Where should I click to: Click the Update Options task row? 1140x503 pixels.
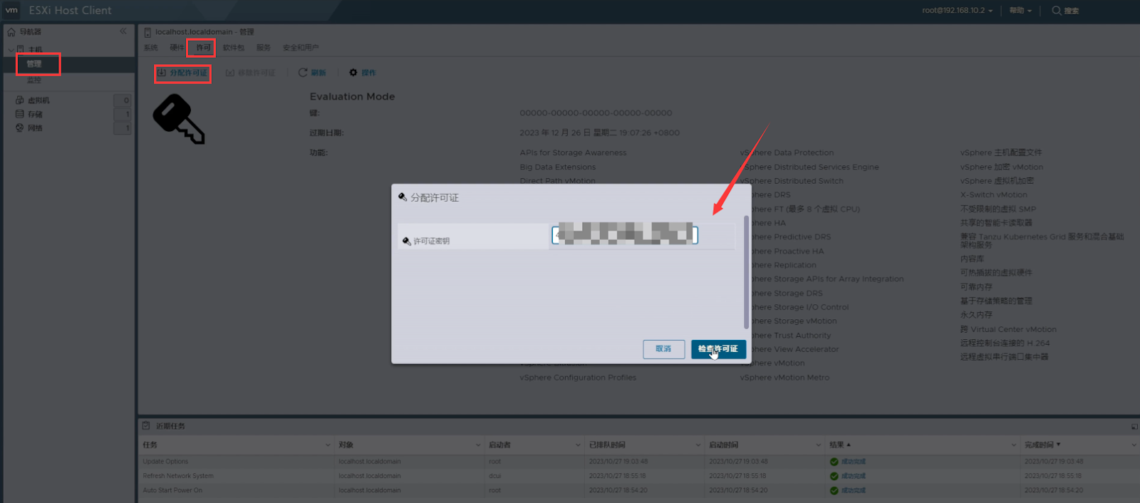638,462
